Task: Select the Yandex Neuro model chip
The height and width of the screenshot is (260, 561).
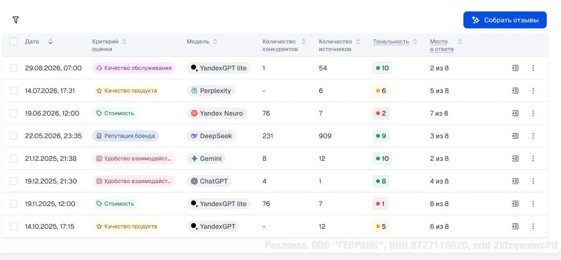Action: [x=217, y=113]
